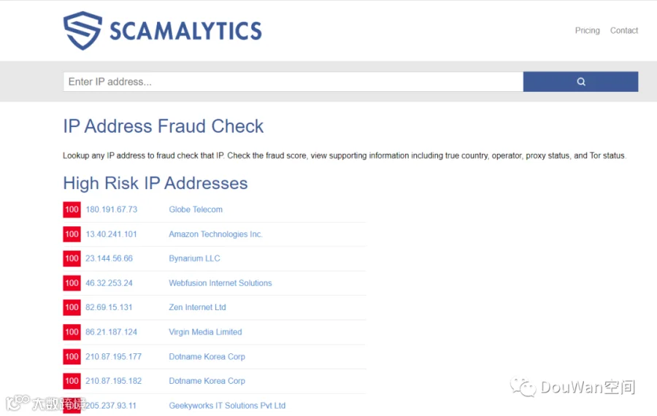Focus the Enter IP address field

point(293,82)
